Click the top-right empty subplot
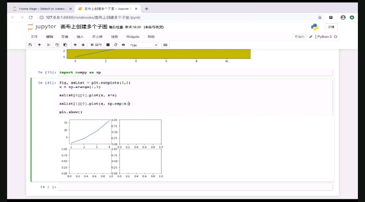This screenshot has height=202, width=365. (140, 132)
